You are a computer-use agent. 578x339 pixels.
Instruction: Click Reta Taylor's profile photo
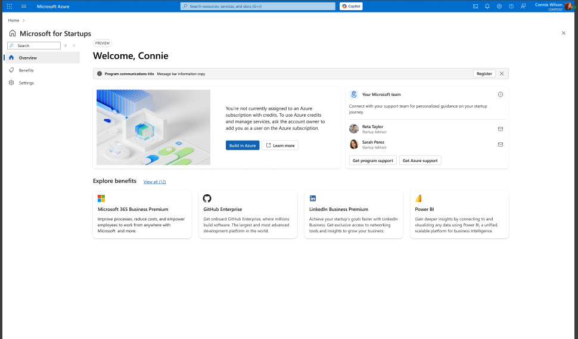354,129
